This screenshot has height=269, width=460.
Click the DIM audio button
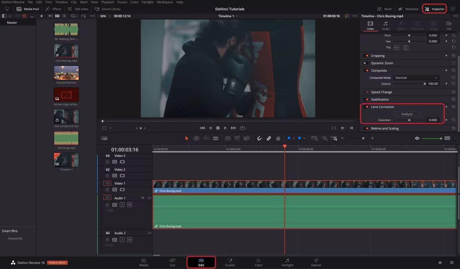(x=447, y=138)
